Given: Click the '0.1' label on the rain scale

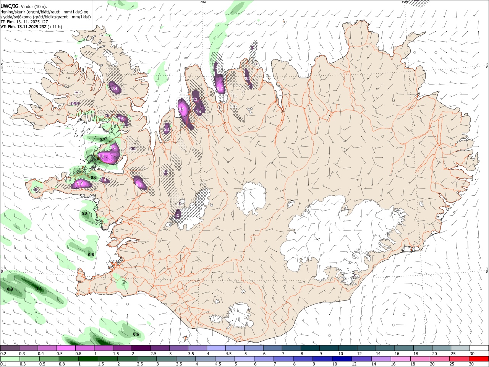Looking at the screenshot, I should point(3,364).
